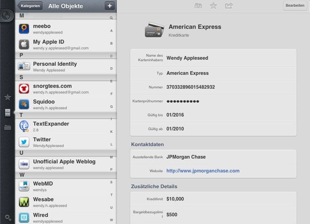This screenshot has height=224, width=310.
Task: Jump to index letter W
Action: point(111,220)
